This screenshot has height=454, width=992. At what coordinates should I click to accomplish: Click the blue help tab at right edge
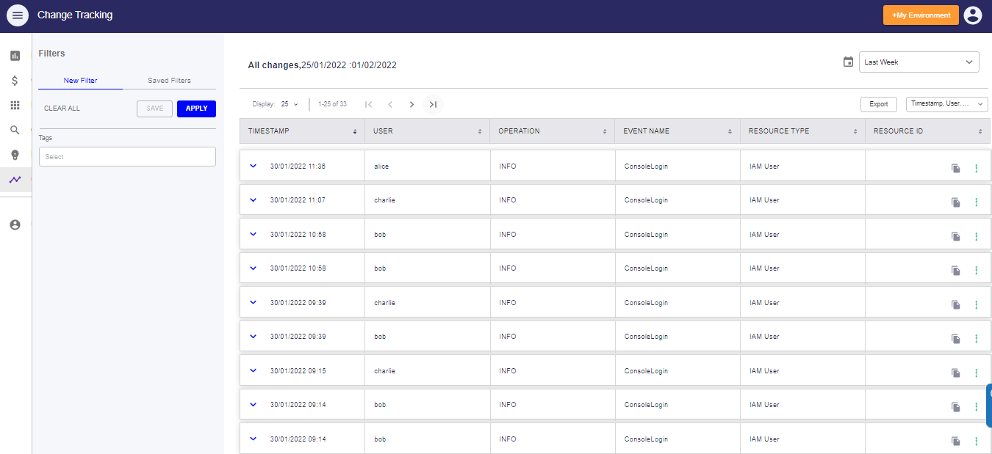pyautogui.click(x=989, y=406)
